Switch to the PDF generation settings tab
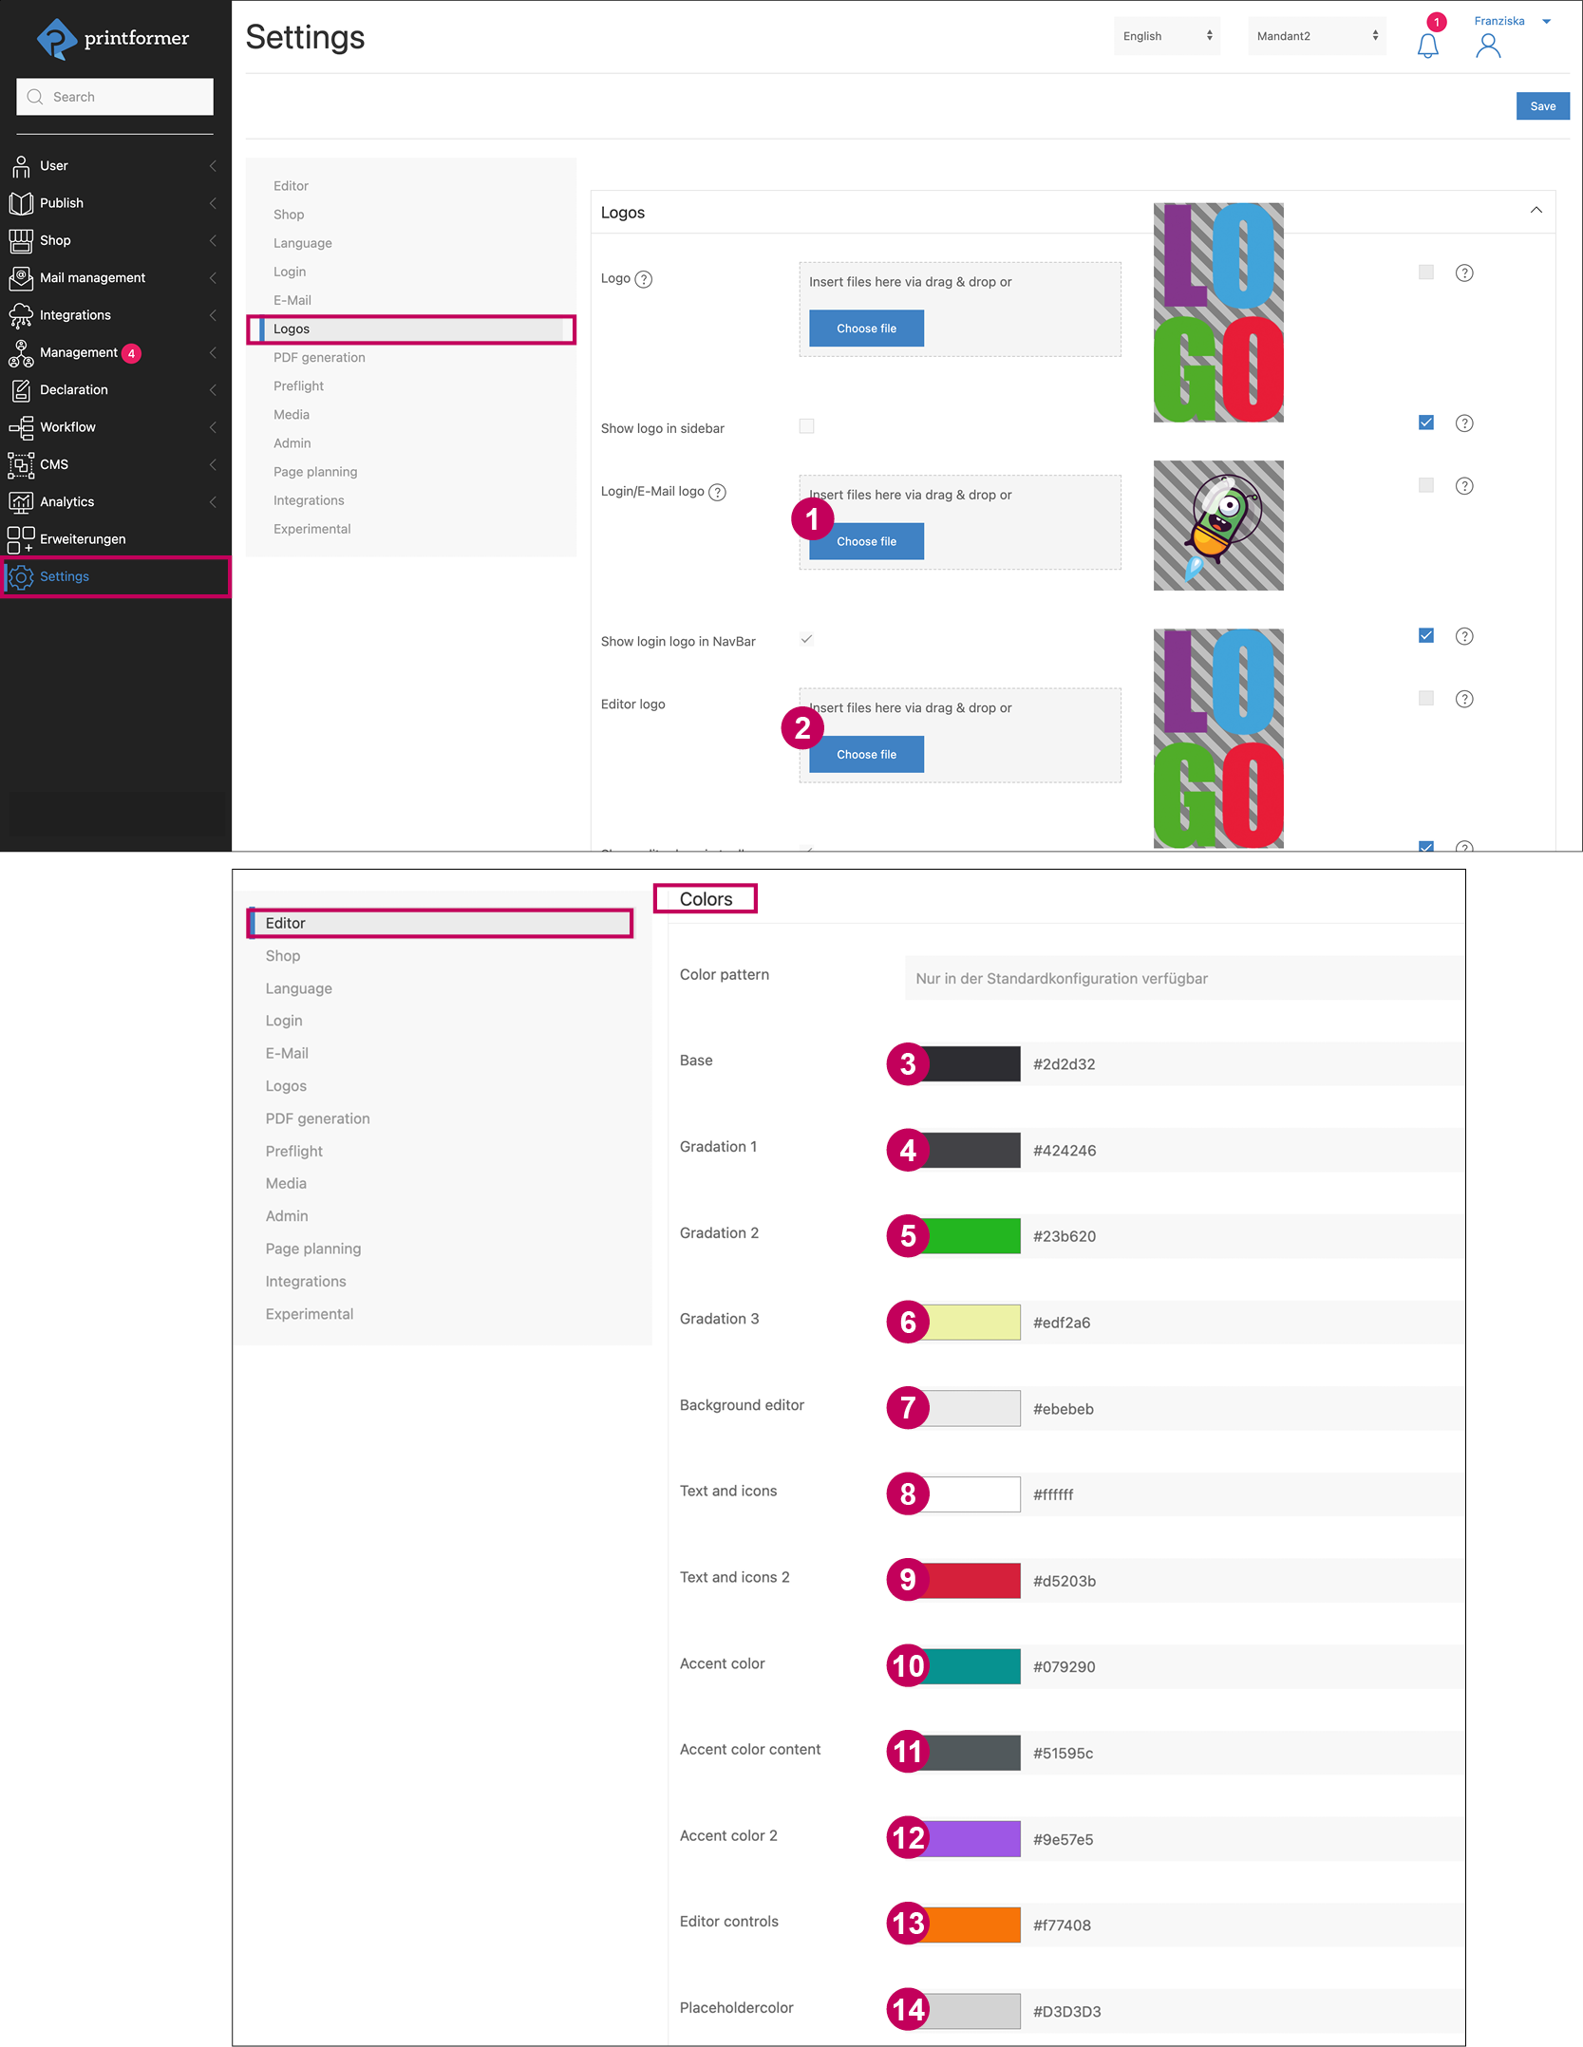1583x2047 pixels. tap(319, 357)
